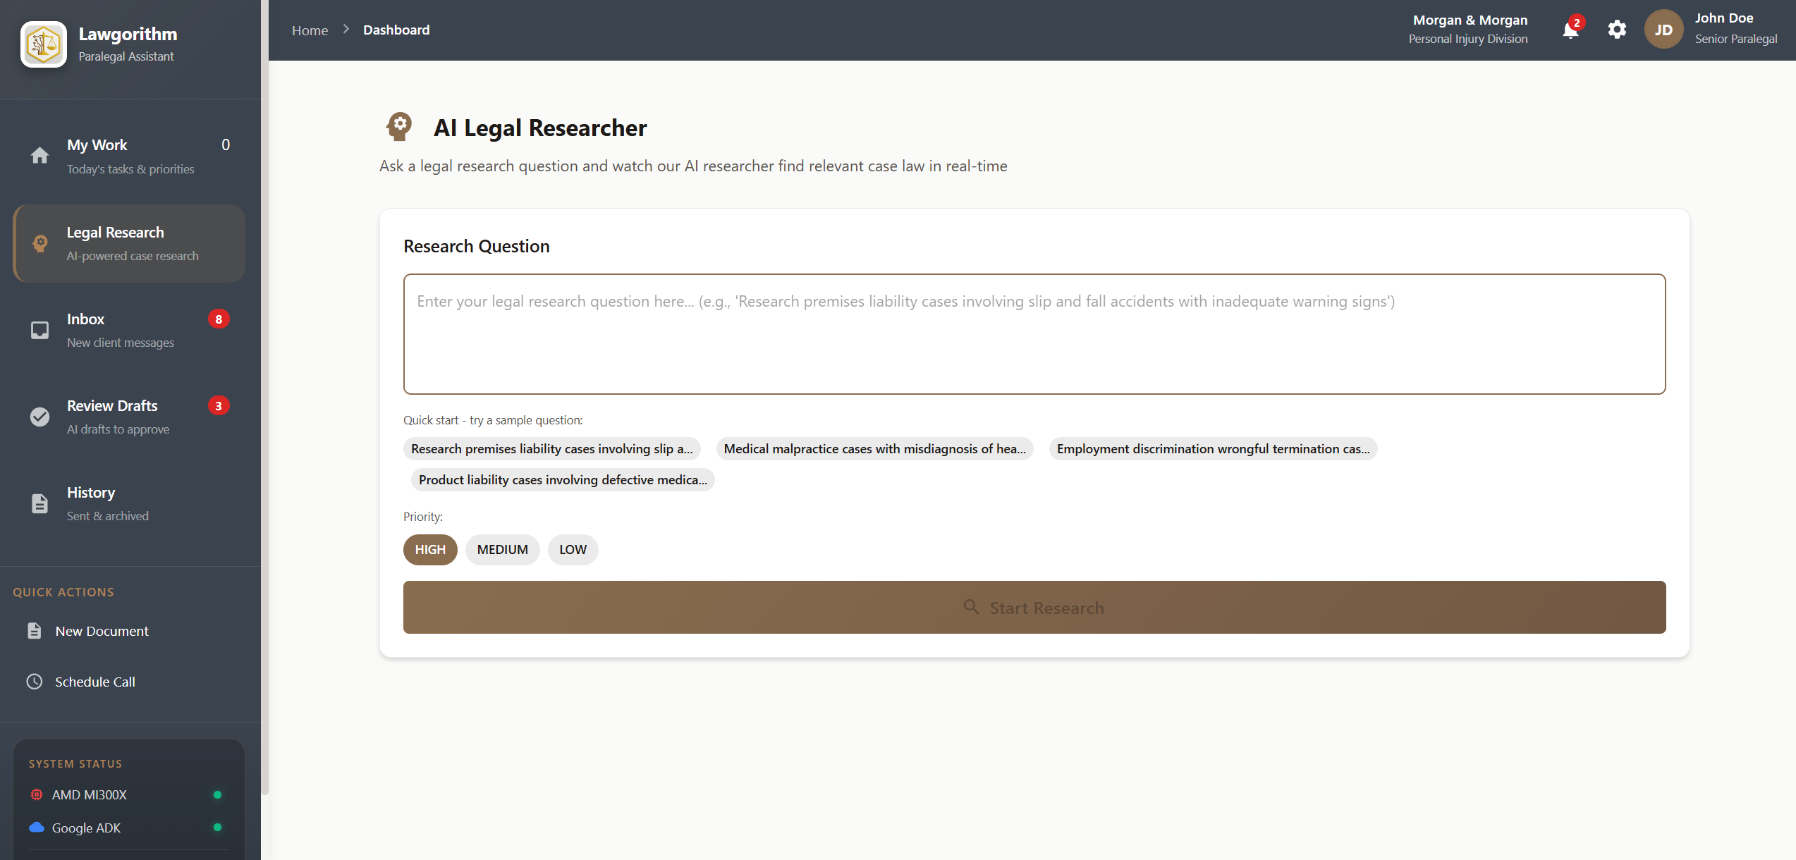Viewport: 1796px width, 860px height.
Task: Click the Review Drafts checkmark icon
Action: pyautogui.click(x=40, y=417)
